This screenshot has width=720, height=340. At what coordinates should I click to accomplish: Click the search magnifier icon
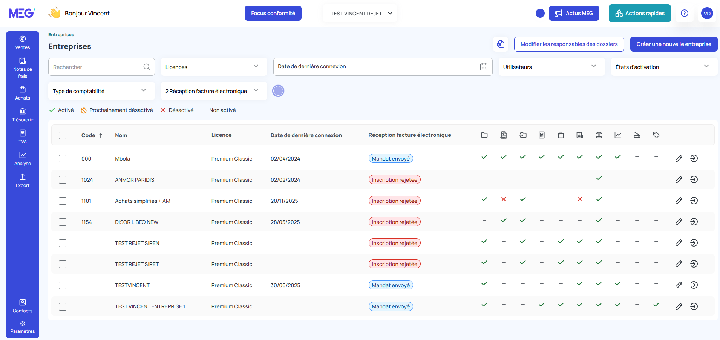point(147,67)
